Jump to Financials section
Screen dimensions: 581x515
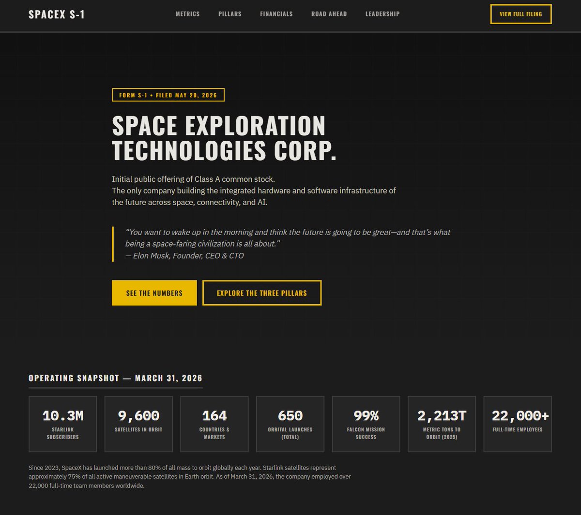pos(276,14)
